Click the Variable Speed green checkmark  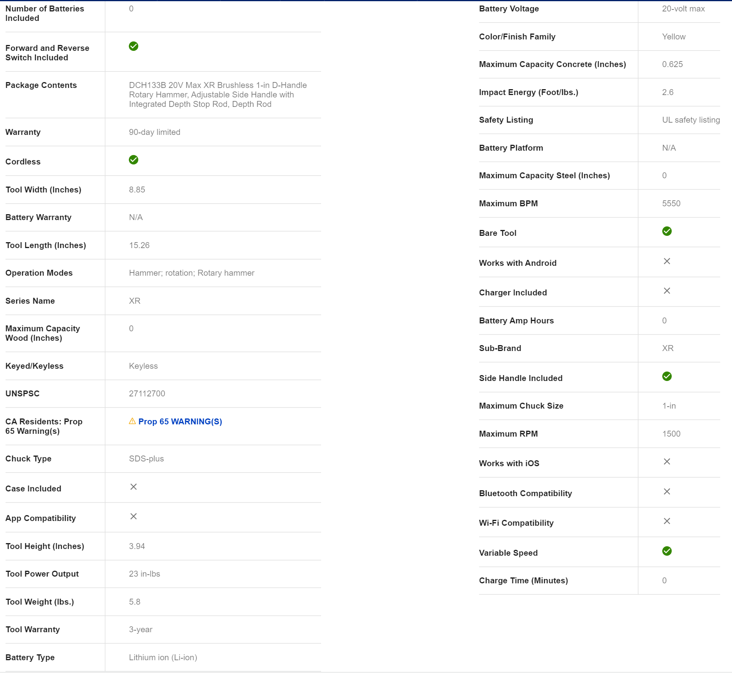[667, 551]
